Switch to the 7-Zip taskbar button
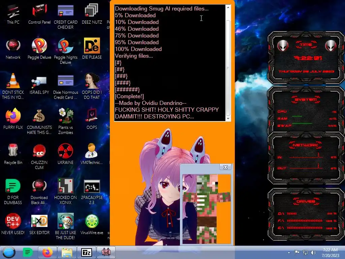Viewport: 345px width, 259px height. 87,252
